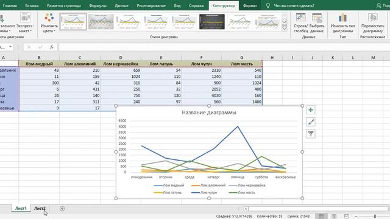Click the 4500 value axis label
This screenshot has width=390, height=219.
tap(122, 120)
